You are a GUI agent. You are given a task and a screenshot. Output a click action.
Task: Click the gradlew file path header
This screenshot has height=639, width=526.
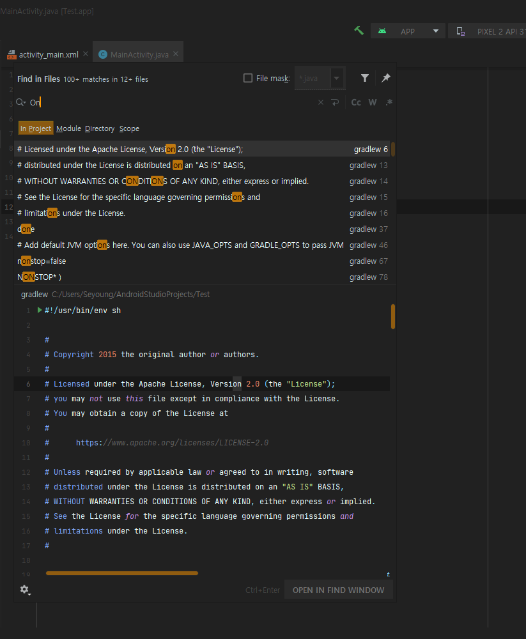116,294
